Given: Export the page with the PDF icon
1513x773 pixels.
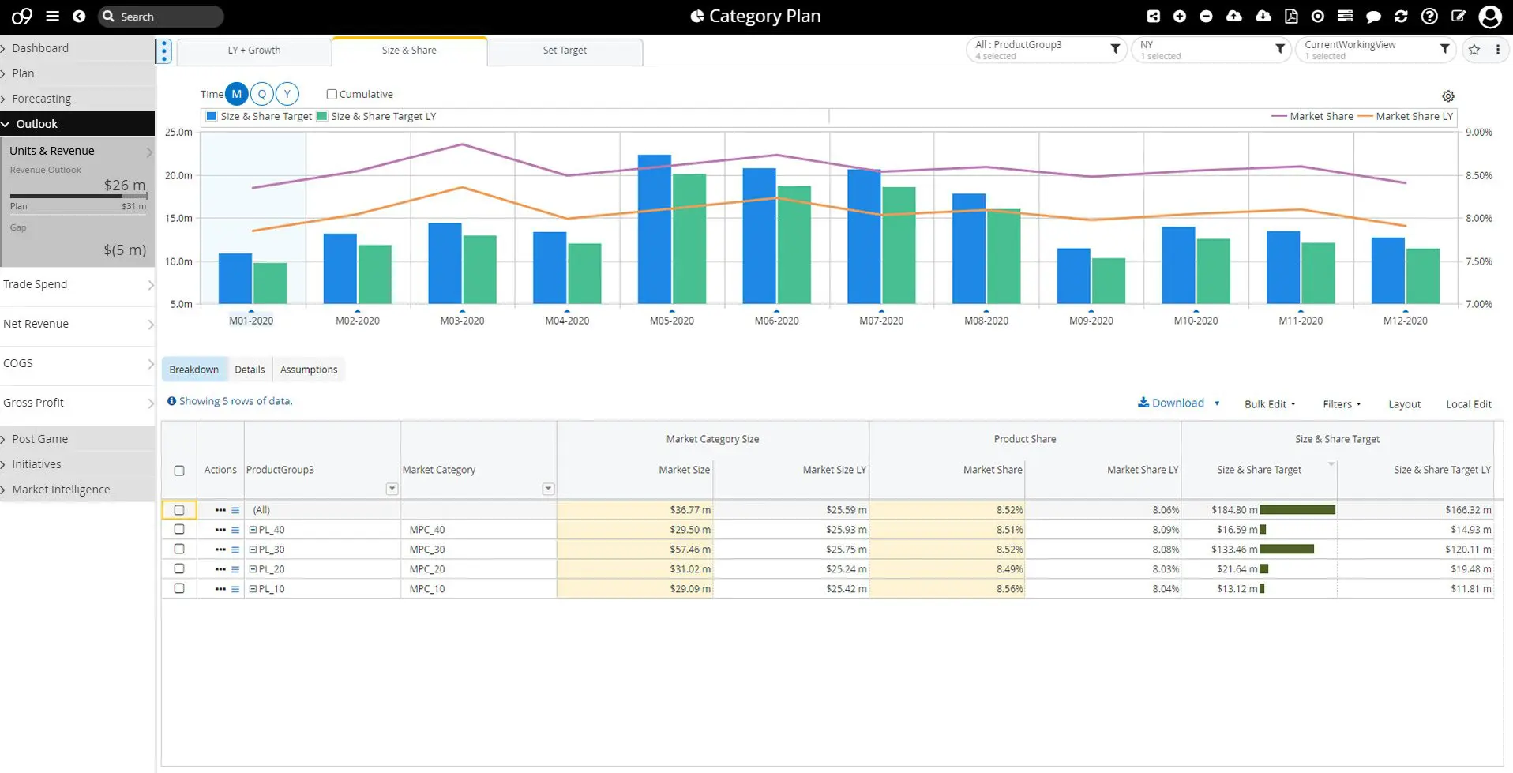Looking at the screenshot, I should point(1291,17).
